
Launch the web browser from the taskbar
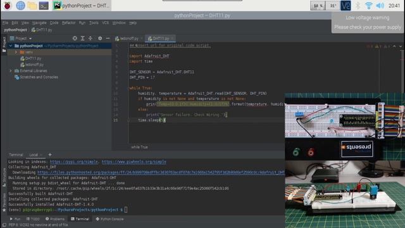point(20,6)
